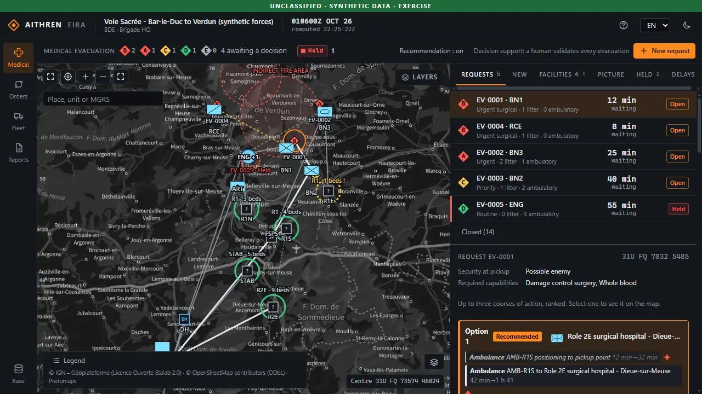The image size is (702, 394).
Task: Toggle the Recommendation on setting
Action: tap(431, 51)
